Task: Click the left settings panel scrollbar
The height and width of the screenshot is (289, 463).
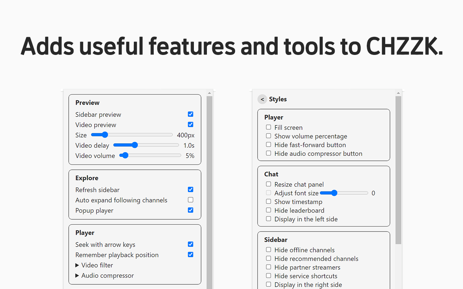Action: click(209, 192)
